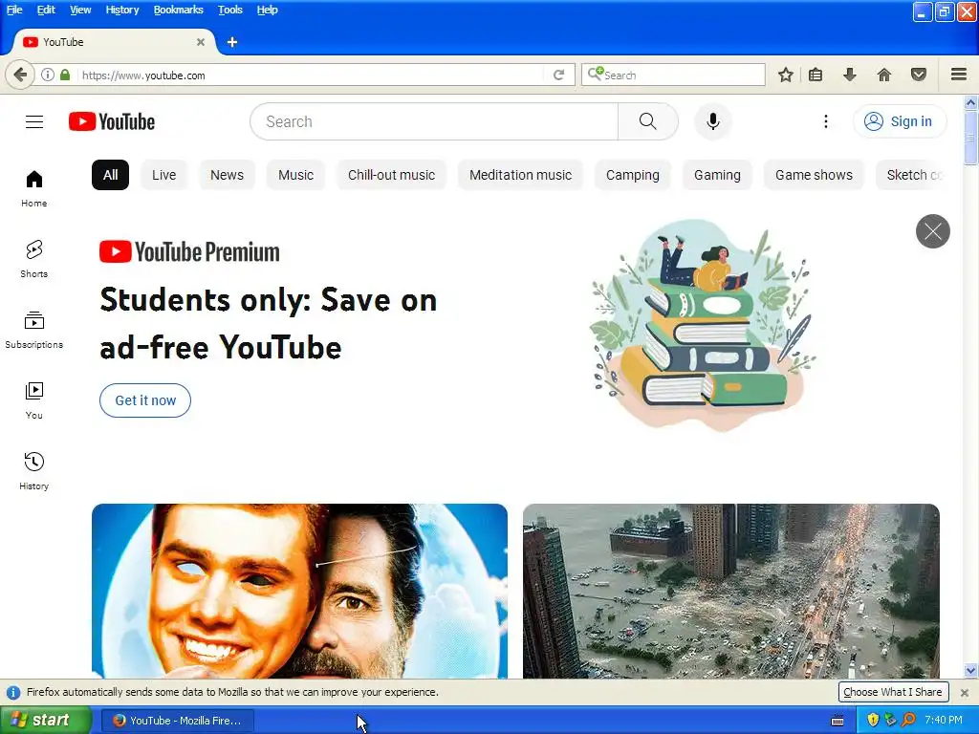
Task: Select the Gaming filter chip
Action: (x=717, y=175)
